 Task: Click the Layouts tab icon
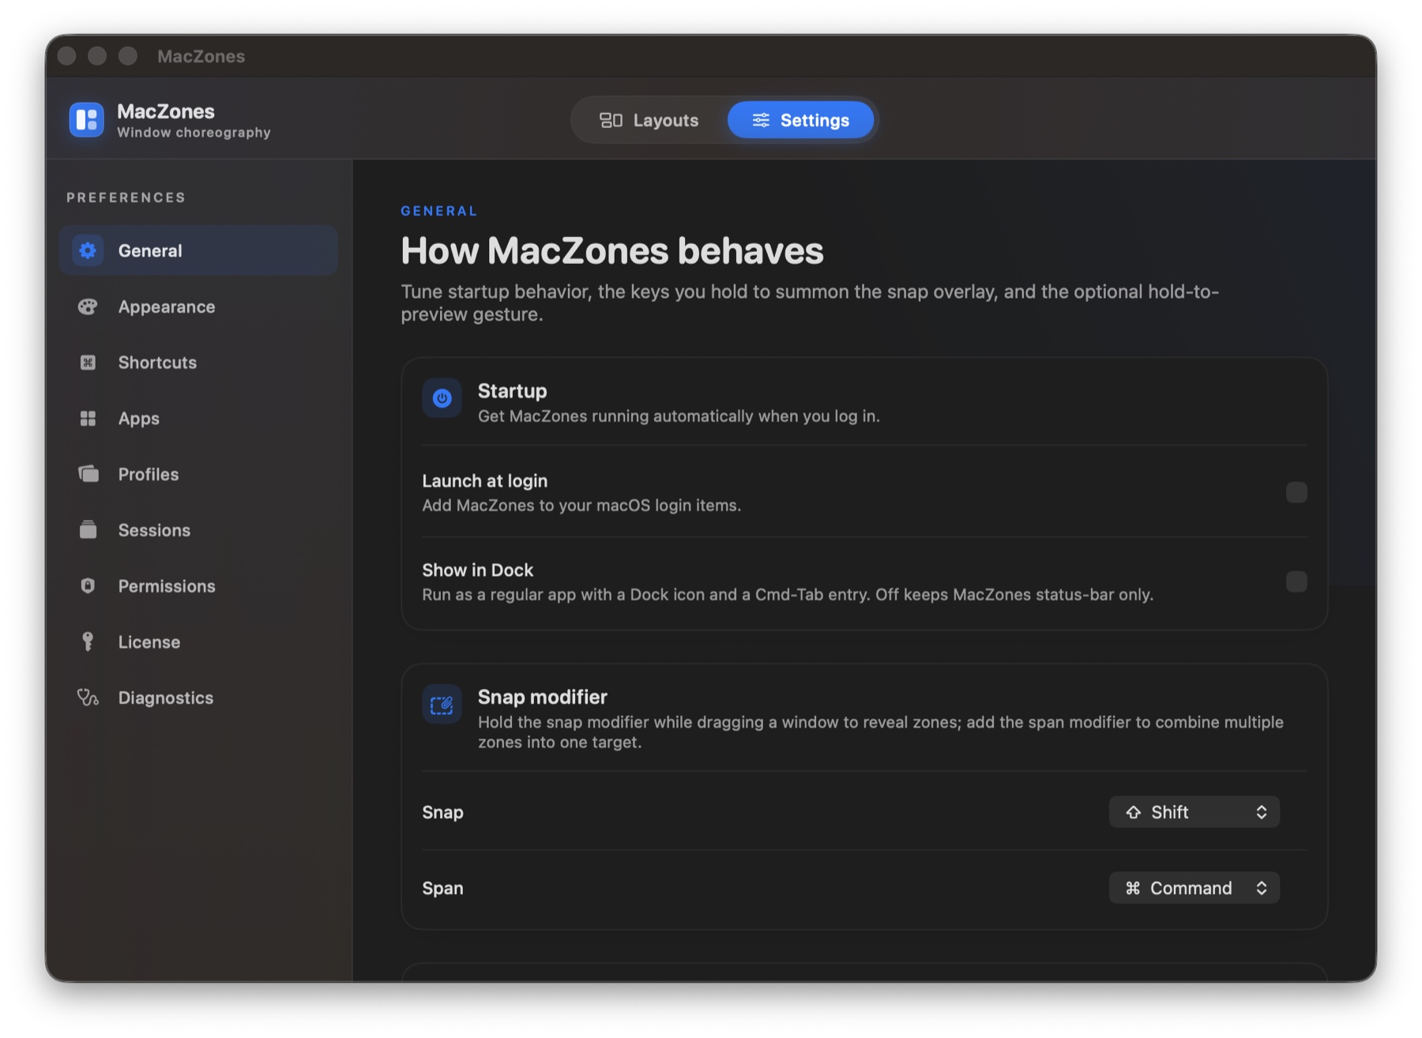611,120
